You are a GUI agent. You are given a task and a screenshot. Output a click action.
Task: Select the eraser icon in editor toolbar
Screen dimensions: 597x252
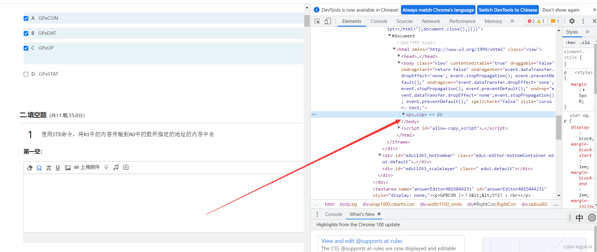[x=30, y=168]
